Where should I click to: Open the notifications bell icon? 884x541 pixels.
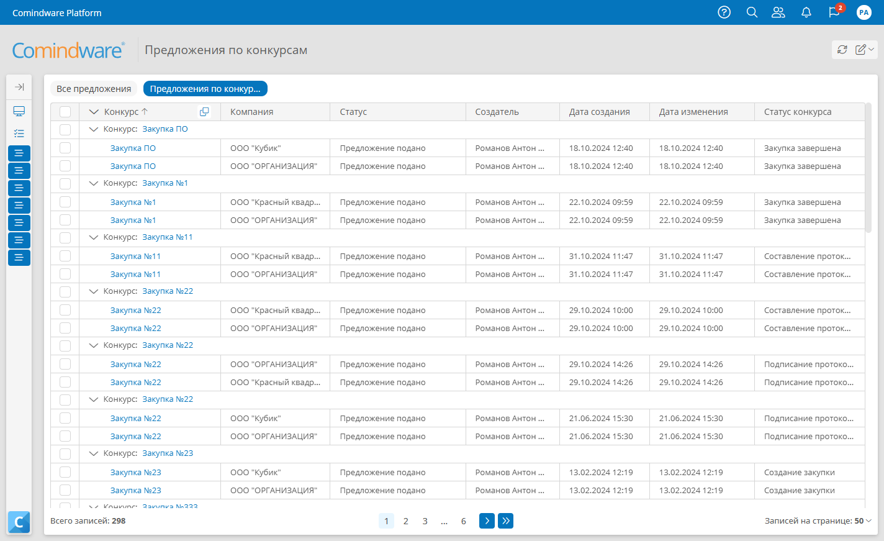[x=806, y=12]
